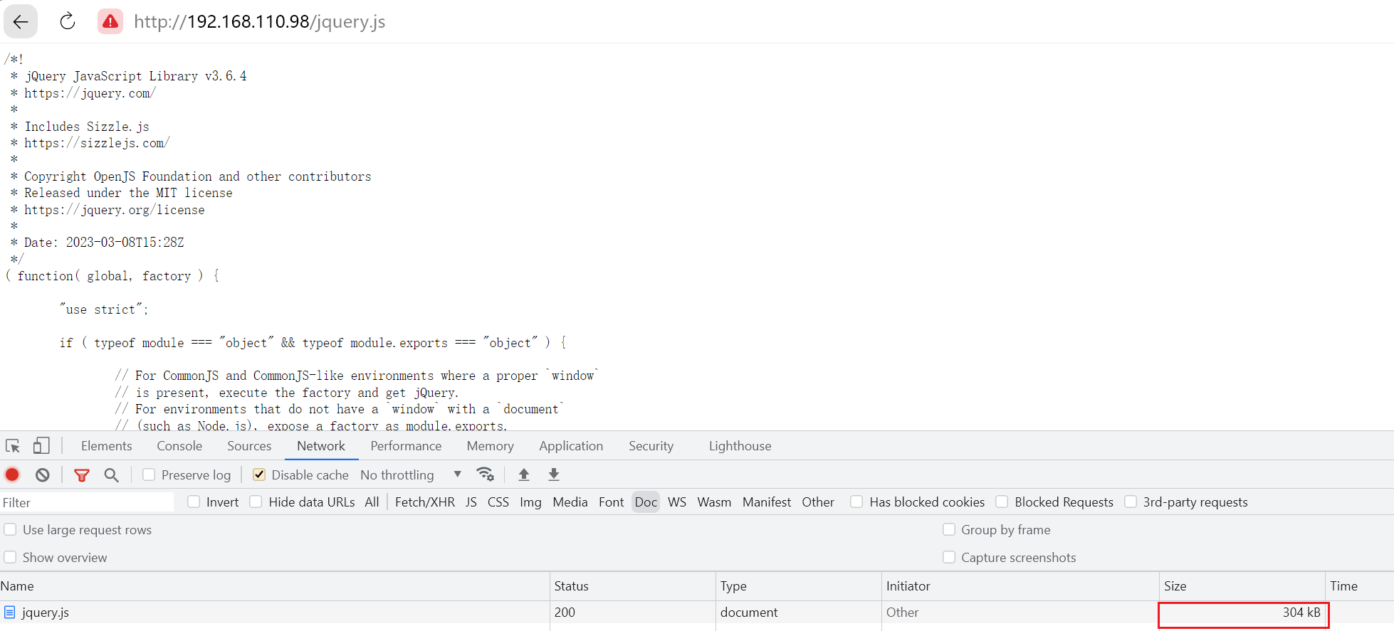Select the Doc request filter

tap(646, 502)
